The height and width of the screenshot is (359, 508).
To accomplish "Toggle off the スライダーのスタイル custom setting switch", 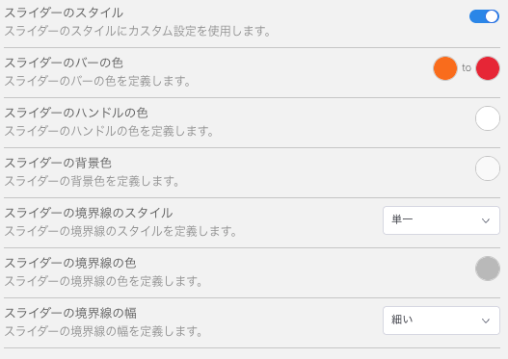I will (x=484, y=16).
